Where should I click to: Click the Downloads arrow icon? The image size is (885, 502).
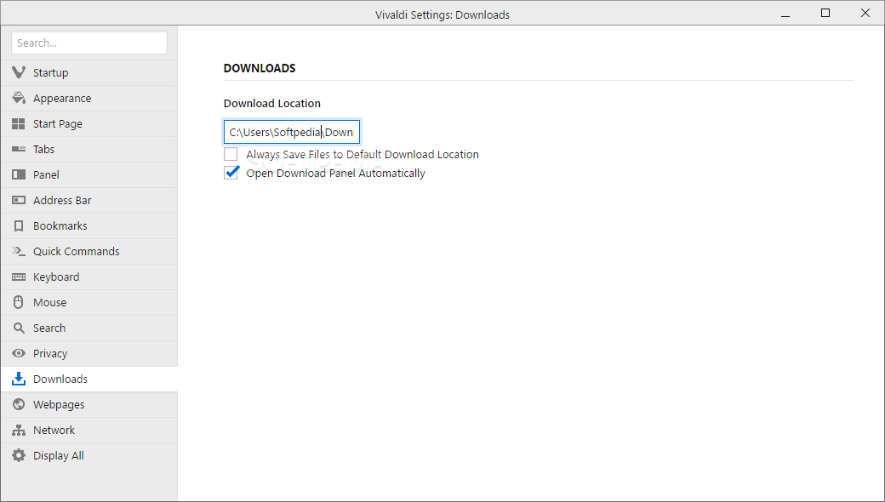pos(19,379)
